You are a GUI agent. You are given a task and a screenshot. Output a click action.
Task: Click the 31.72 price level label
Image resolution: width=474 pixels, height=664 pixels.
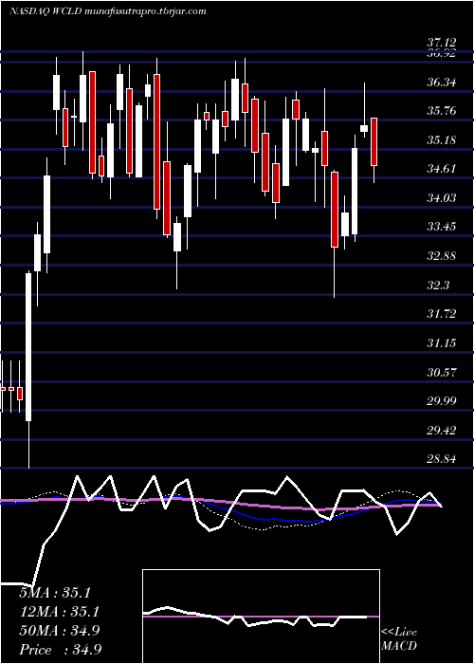(x=442, y=314)
